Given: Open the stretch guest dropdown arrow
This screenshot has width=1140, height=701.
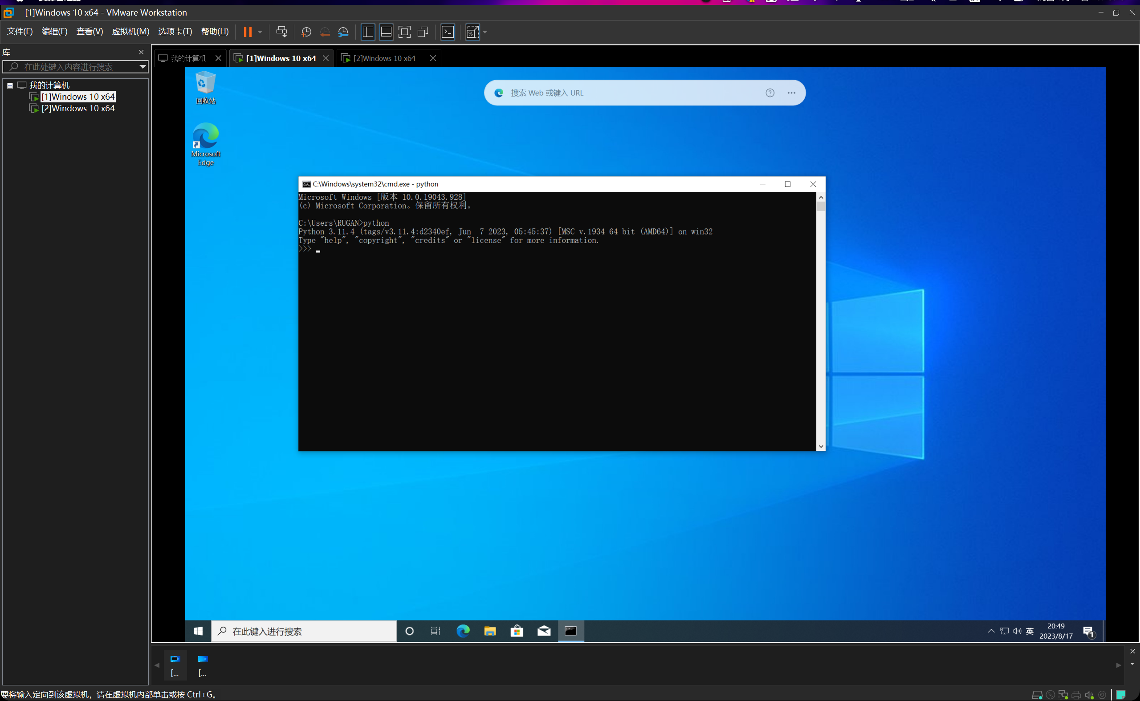Looking at the screenshot, I should 485,32.
